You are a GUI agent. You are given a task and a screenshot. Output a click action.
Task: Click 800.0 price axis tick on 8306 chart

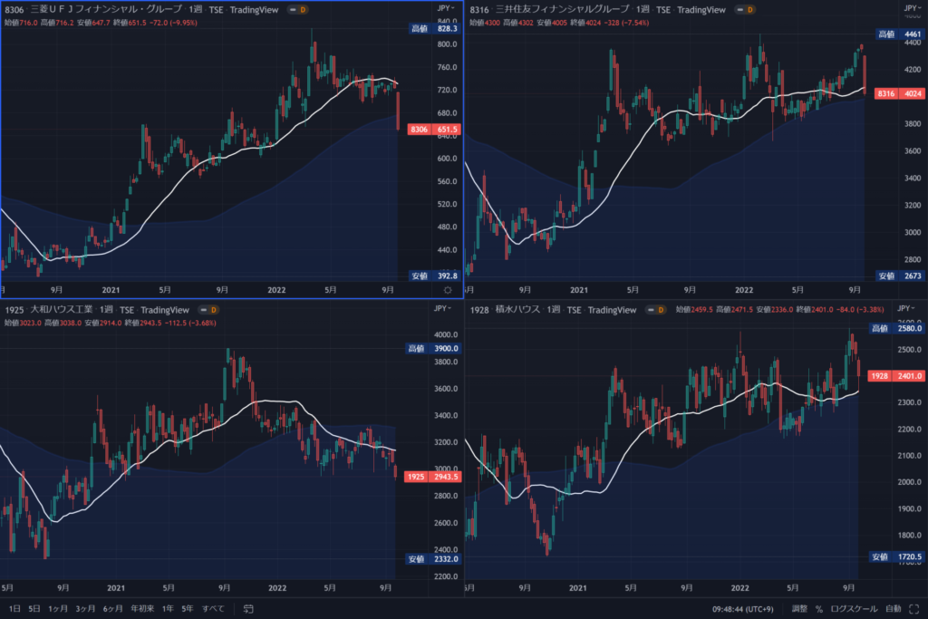[447, 44]
